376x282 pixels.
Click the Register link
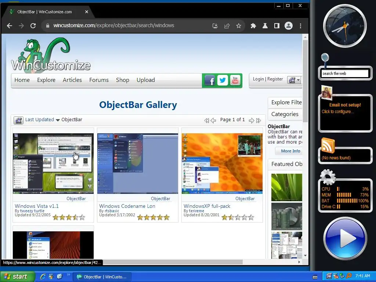(x=275, y=79)
